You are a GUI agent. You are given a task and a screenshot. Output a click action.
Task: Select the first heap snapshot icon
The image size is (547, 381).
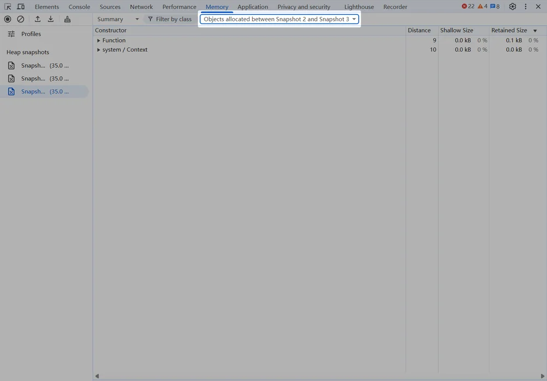[11, 66]
